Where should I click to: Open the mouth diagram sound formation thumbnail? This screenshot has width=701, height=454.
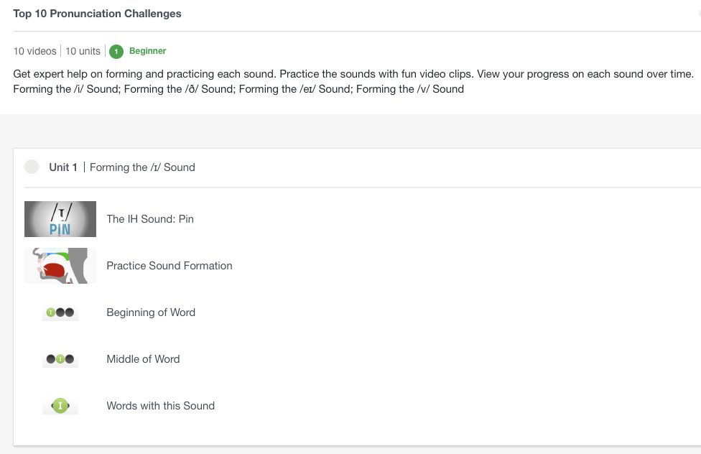[60, 266]
